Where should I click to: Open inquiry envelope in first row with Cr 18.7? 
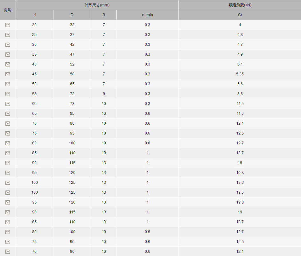pyautogui.click(x=8, y=153)
